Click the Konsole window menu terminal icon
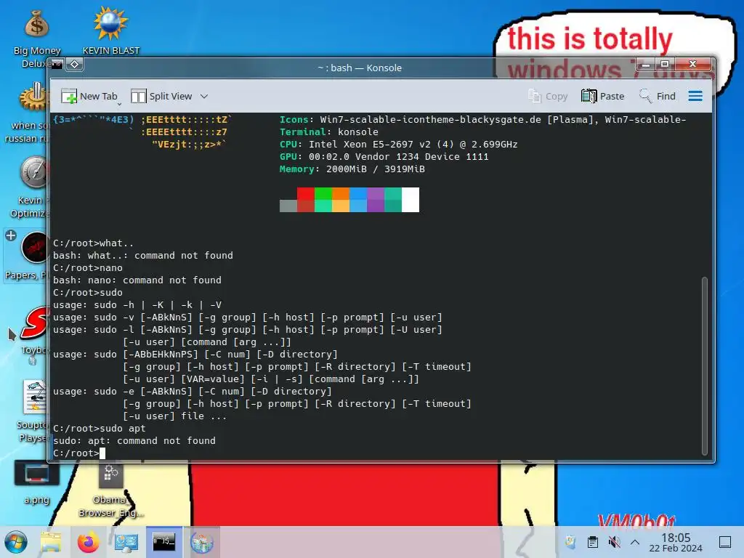 pyautogui.click(x=57, y=64)
